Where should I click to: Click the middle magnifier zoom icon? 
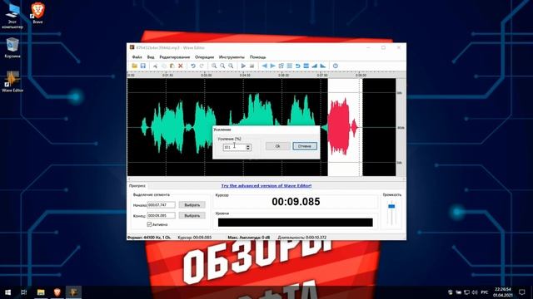[x=222, y=66]
